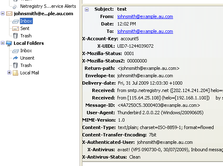Click the johnsmith account envelope icon
The image size is (223, 166).
tap(9, 14)
